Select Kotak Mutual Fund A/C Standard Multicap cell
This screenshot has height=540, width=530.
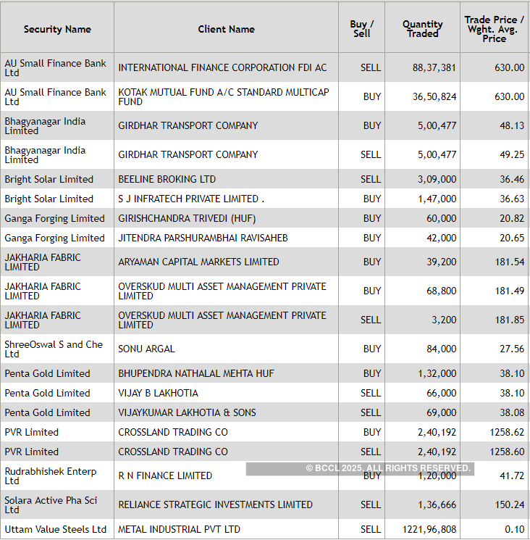(224, 97)
